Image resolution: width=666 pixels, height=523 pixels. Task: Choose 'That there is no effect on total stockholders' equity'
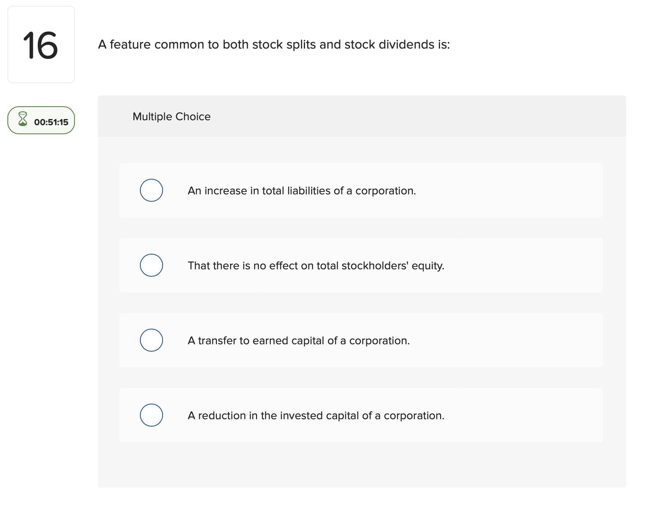click(x=151, y=265)
